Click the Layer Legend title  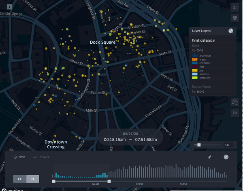[x=202, y=31]
